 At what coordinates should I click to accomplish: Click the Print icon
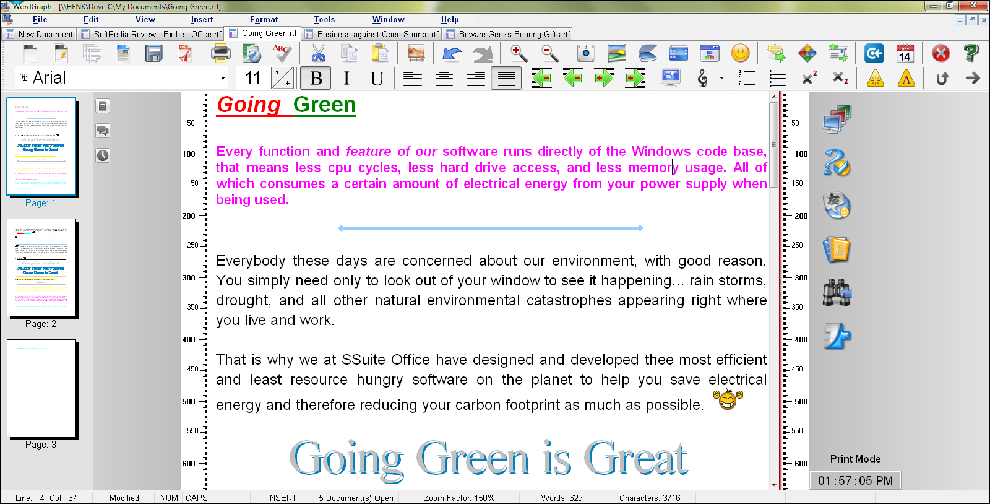(x=220, y=54)
